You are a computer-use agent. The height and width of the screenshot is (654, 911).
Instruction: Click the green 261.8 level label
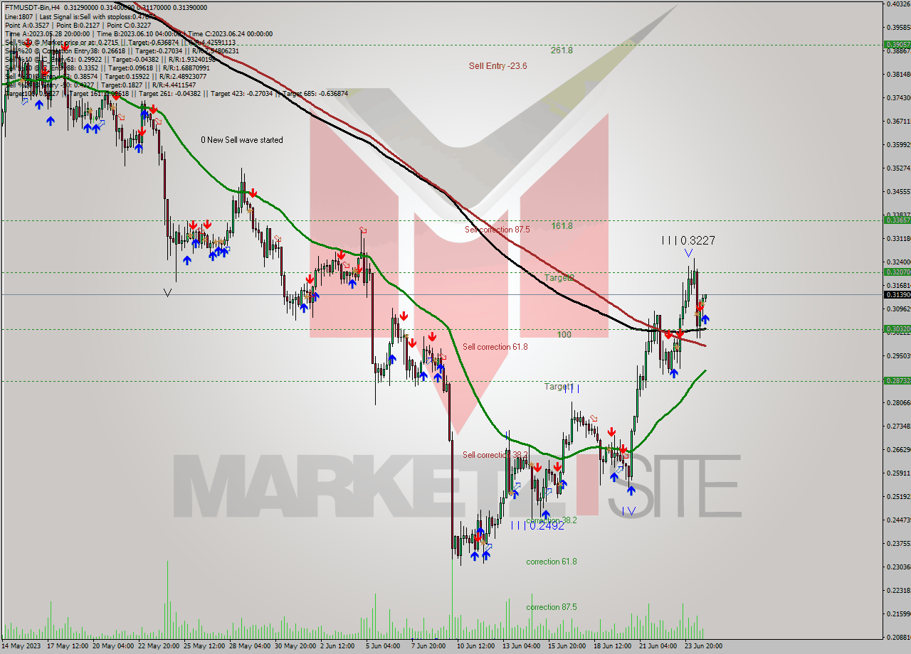click(x=562, y=50)
